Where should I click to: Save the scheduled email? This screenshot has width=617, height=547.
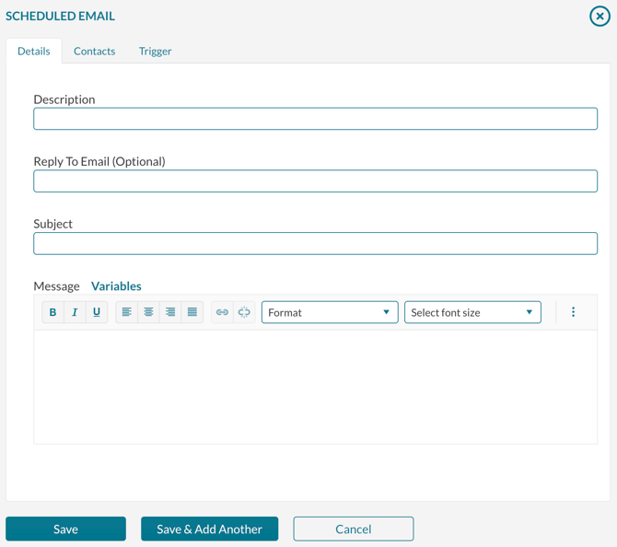65,529
